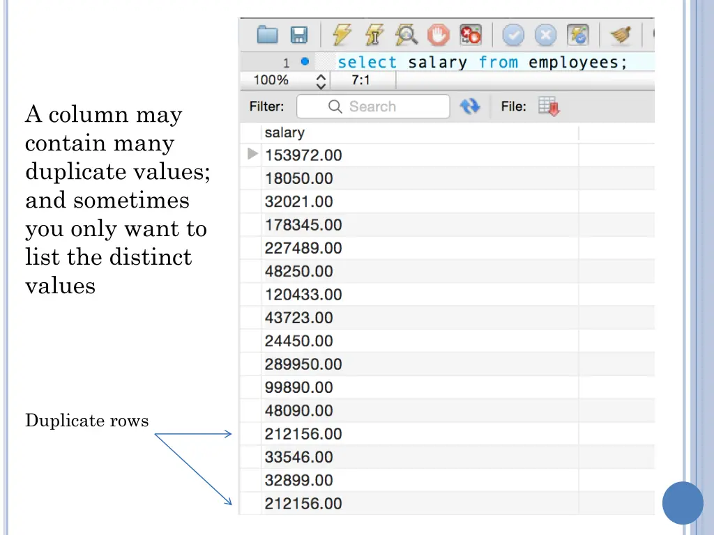Select the cell 32021.00
Viewport: 714px width, 535px height.
420,201
